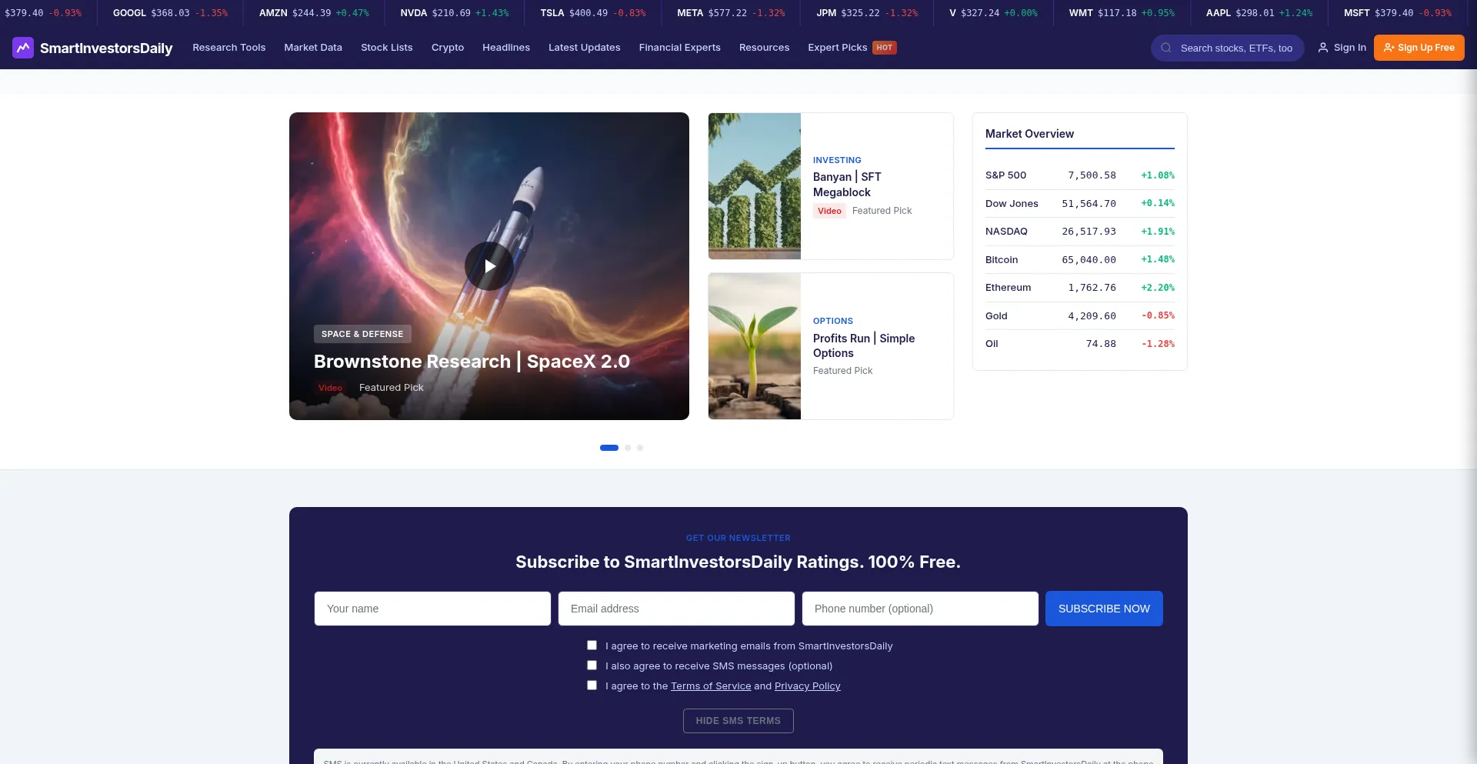
Task: Click the AMZN ticker in the tape
Action: tap(314, 13)
